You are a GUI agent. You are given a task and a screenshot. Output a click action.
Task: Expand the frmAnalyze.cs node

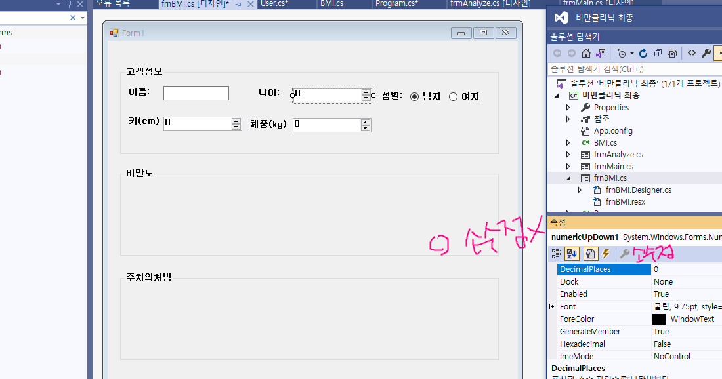(x=568, y=155)
